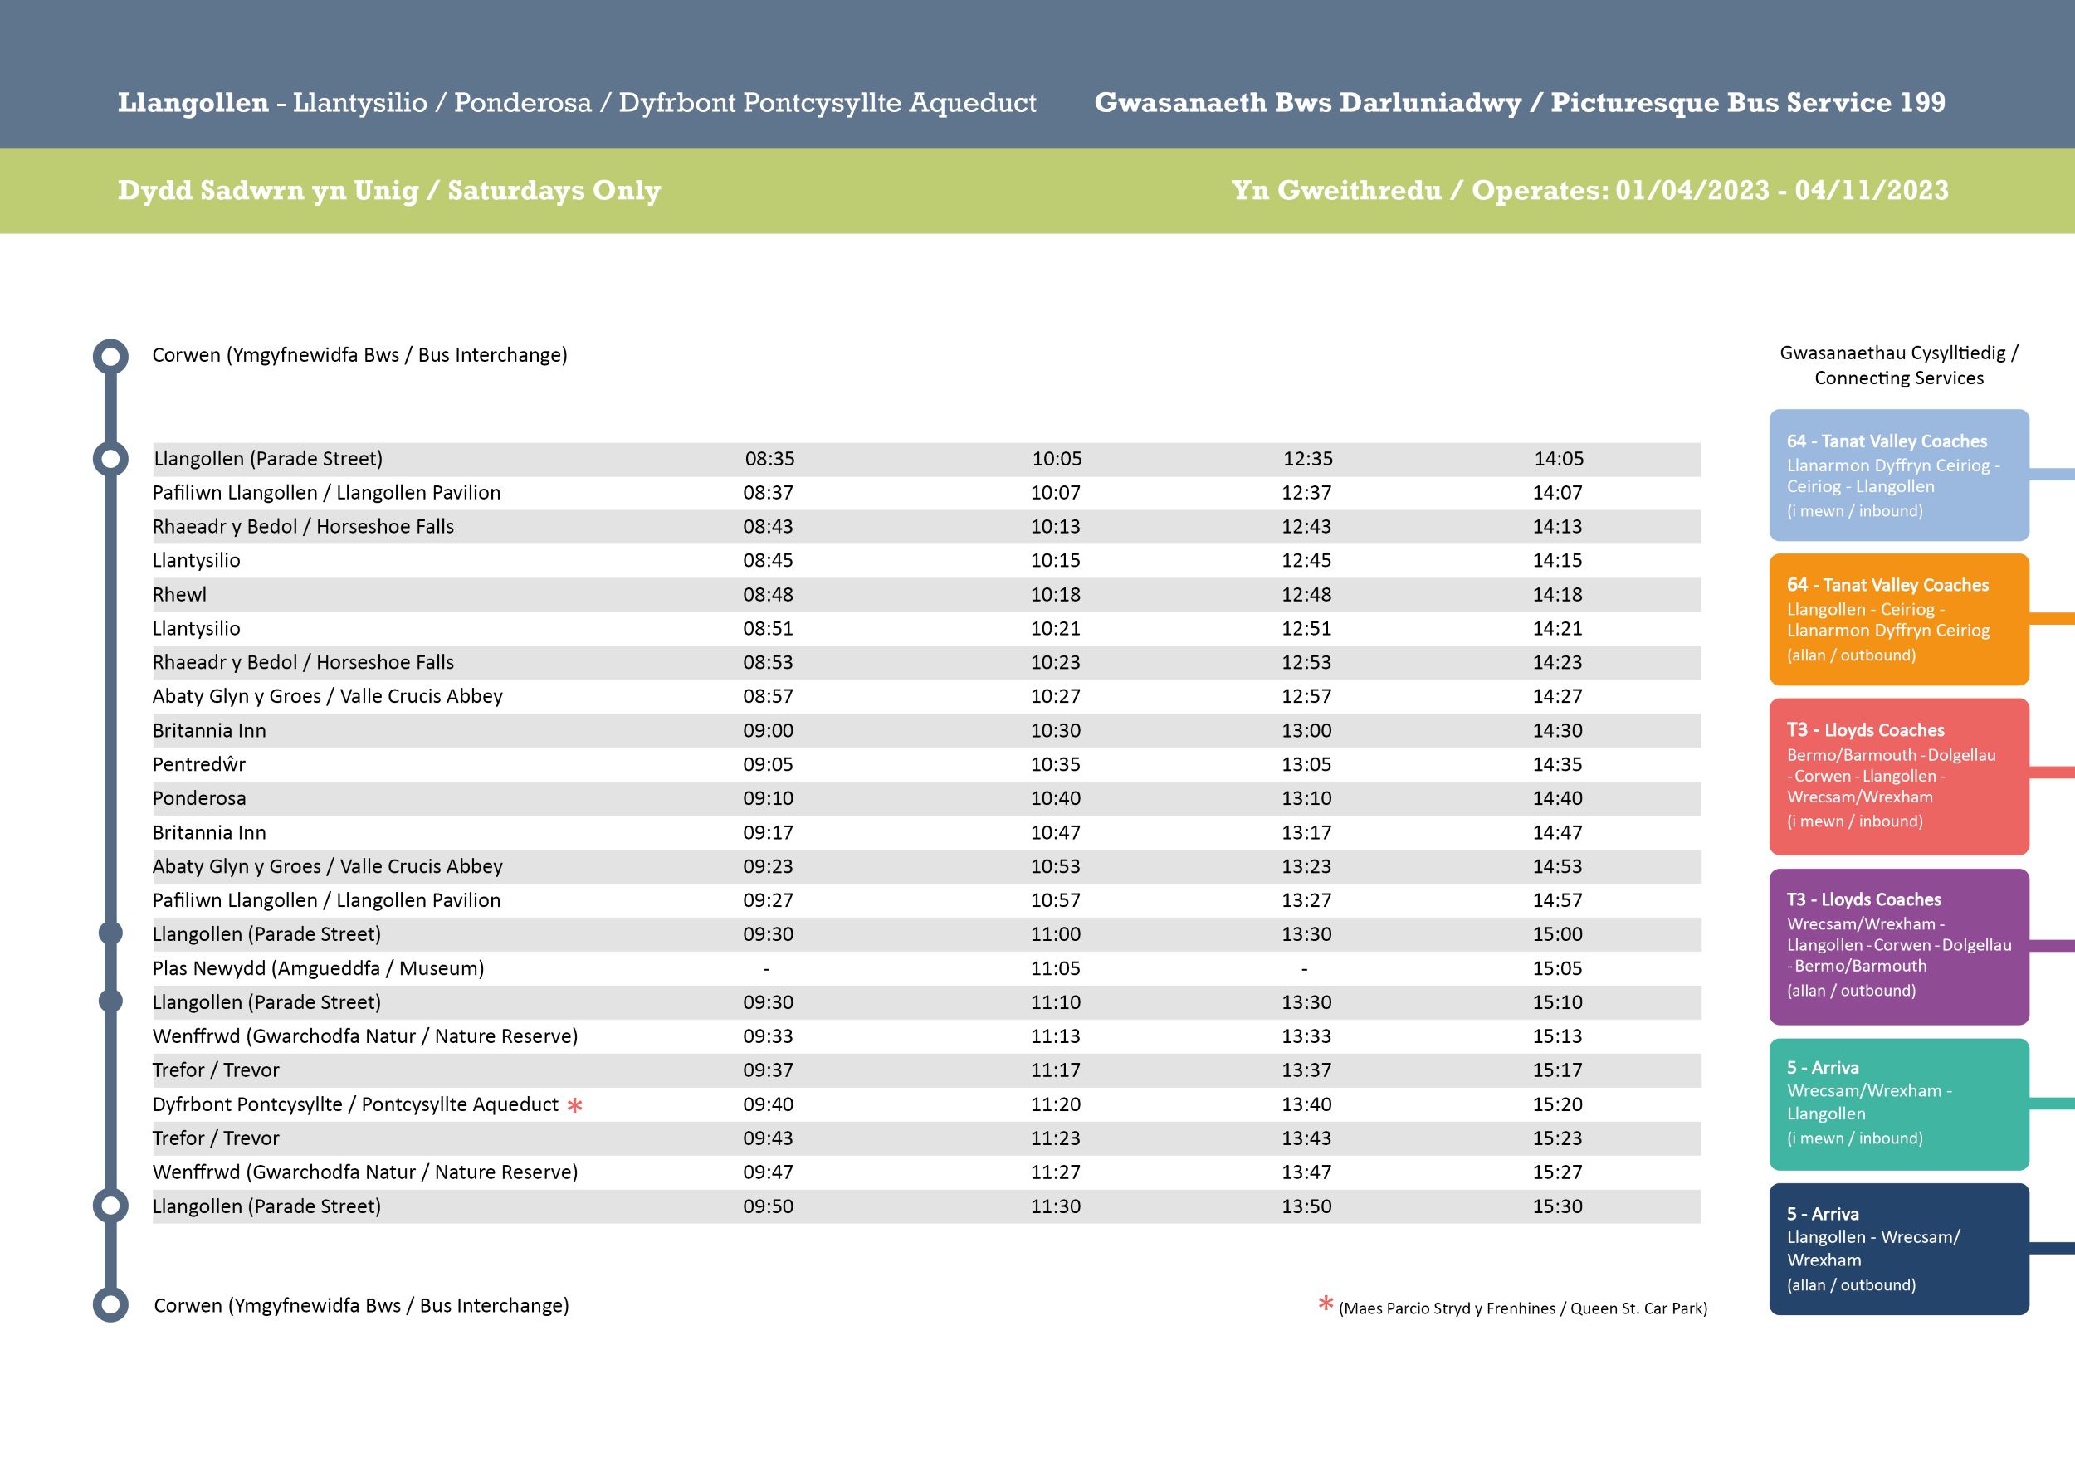Click the 11:30 Llangollen arrival time
Viewport: 2075px width, 1462px height.
(1056, 1206)
